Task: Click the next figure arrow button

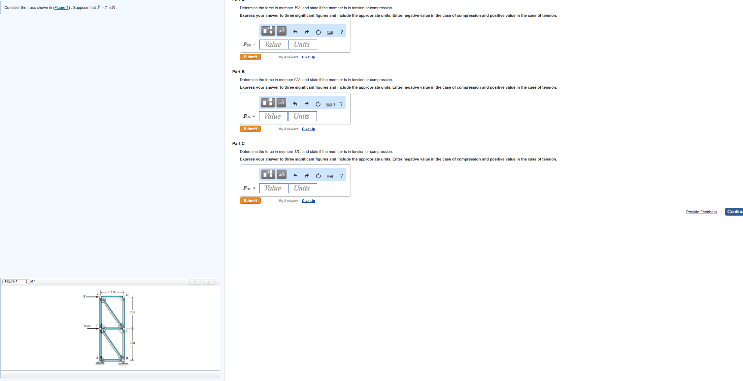Action: [209, 282]
